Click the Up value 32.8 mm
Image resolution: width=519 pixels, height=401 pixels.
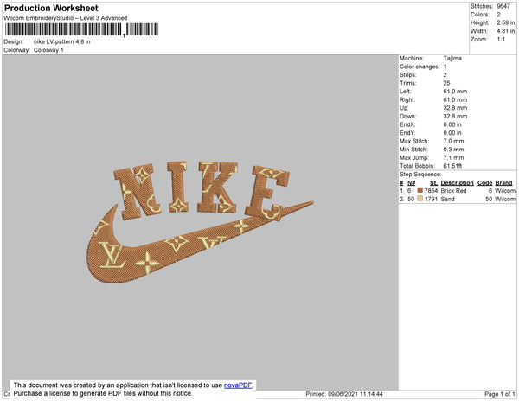[455, 108]
